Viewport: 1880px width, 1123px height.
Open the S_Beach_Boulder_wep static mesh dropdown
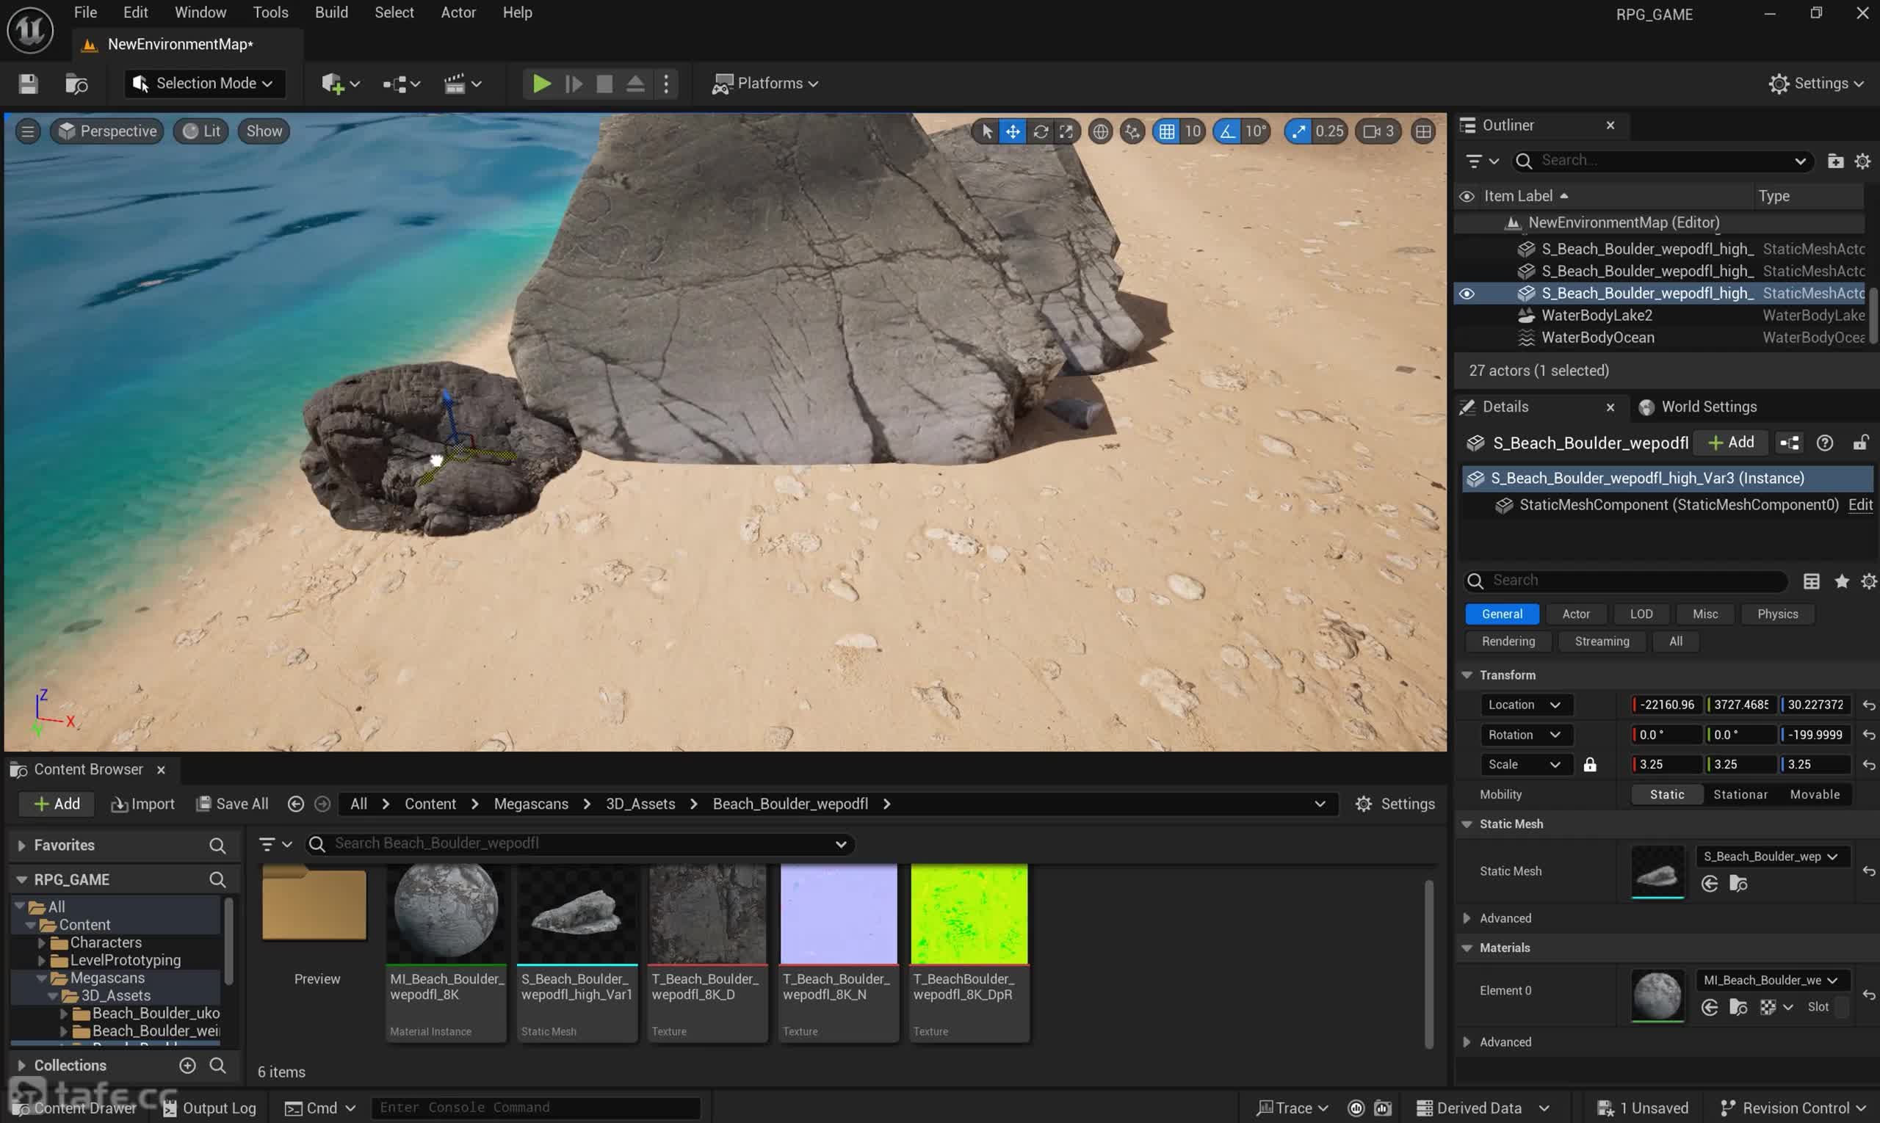1771,856
